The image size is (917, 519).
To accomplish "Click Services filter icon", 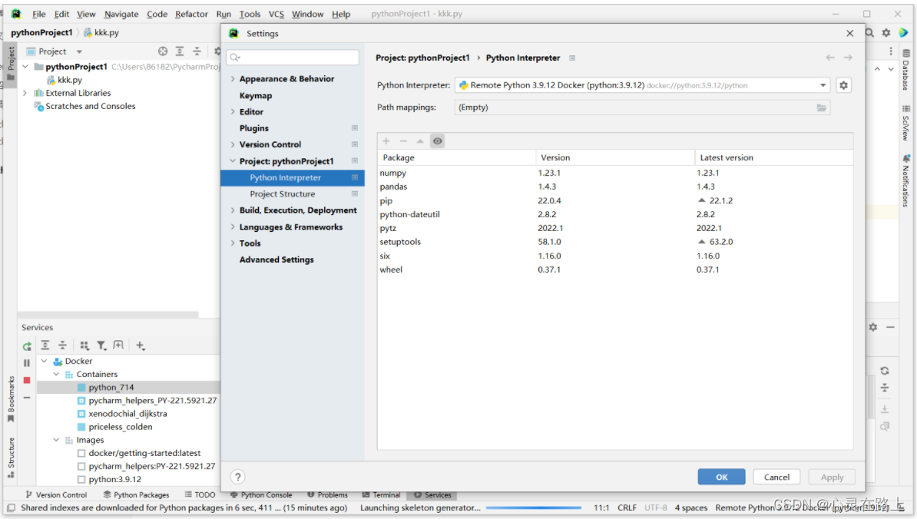I will pyautogui.click(x=101, y=345).
